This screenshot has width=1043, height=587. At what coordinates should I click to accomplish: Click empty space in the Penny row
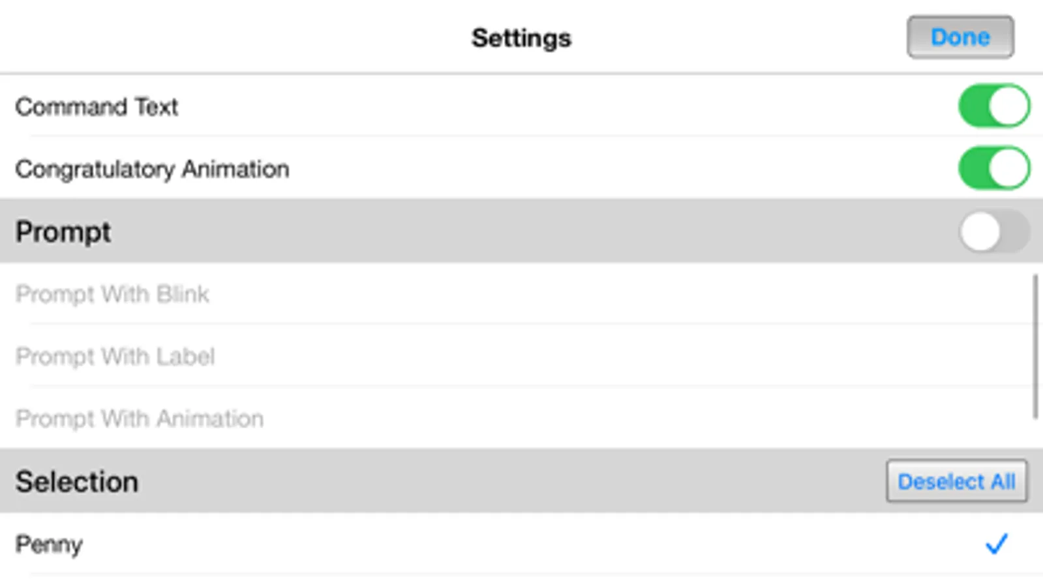pos(522,544)
